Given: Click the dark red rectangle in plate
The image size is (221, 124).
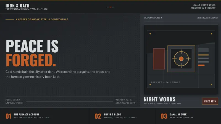Looking at the screenshot, I should click(159, 59).
